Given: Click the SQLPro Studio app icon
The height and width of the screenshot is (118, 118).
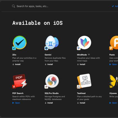Looking at the screenshot, I should click(x=52, y=81).
